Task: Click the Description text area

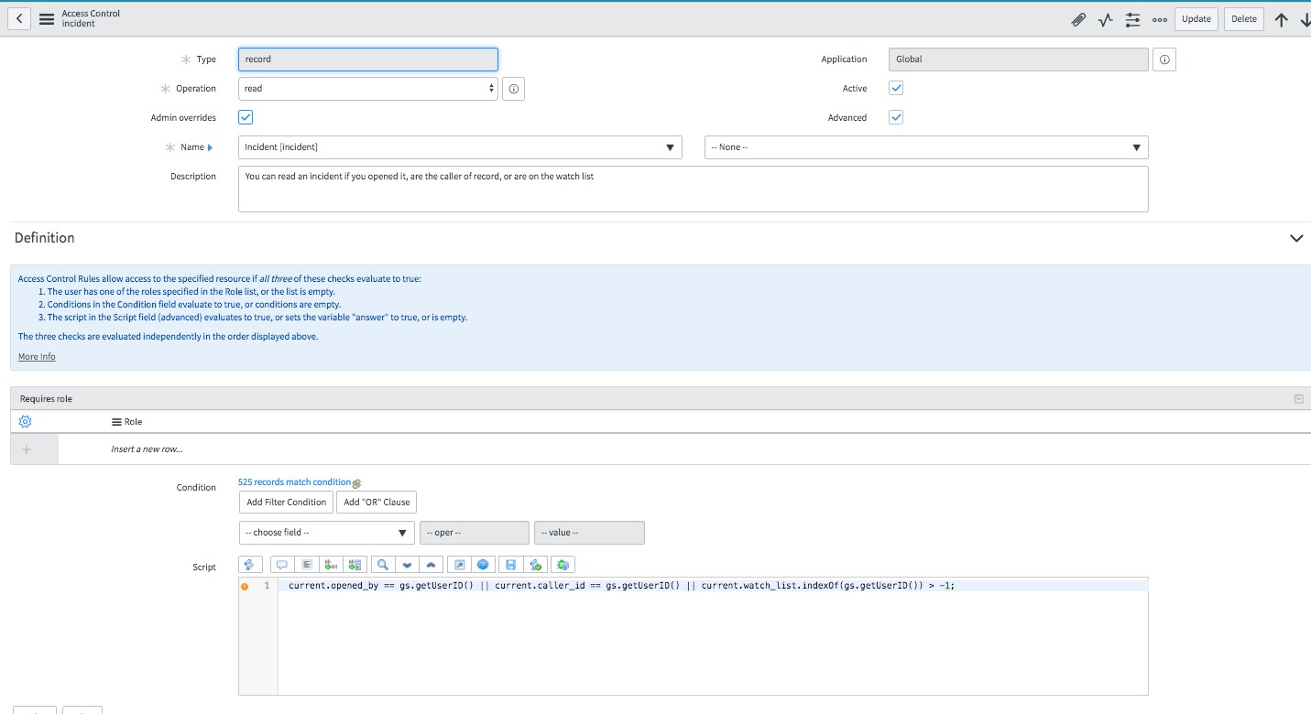Action: [x=693, y=189]
